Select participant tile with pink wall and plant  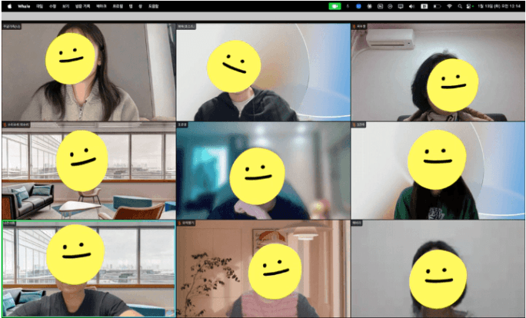(263, 269)
